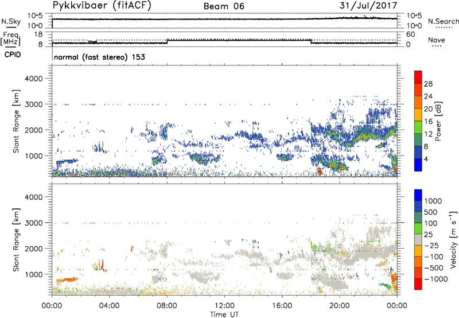Click the "Time UT" axis label
Image resolution: width=459 pixels, height=318 pixels.
point(224,314)
